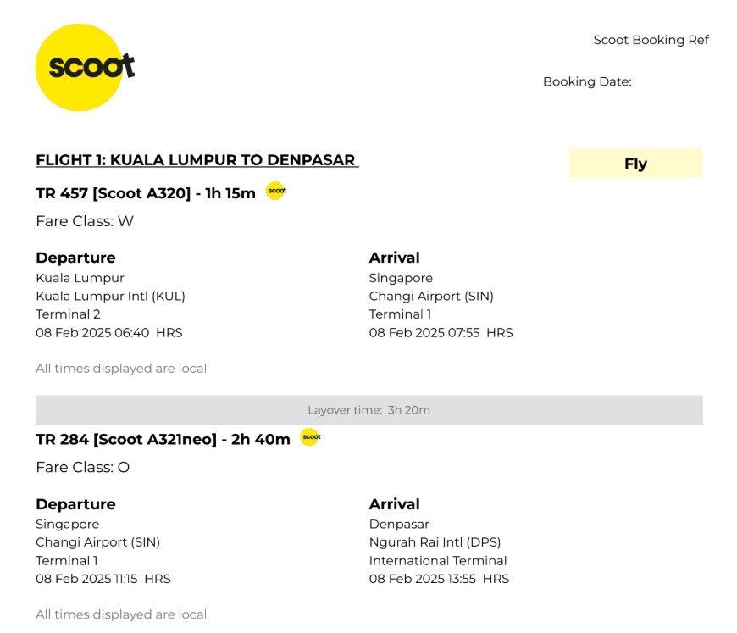This screenshot has height=633, width=737.
Task: Click Ngurah Rai Intl (DPS) arrival airport
Action: [435, 542]
